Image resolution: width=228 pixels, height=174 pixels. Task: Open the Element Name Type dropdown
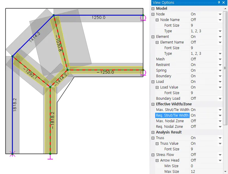pyautogui.click(x=220, y=54)
